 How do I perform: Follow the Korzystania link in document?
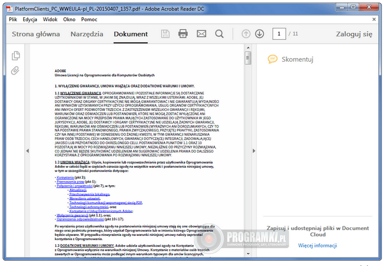click(x=65, y=177)
